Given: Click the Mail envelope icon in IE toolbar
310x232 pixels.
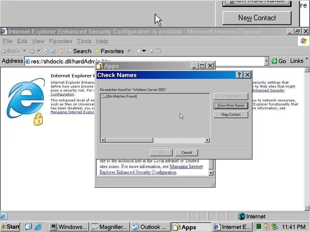Looking at the screenshot, I should [139, 51].
